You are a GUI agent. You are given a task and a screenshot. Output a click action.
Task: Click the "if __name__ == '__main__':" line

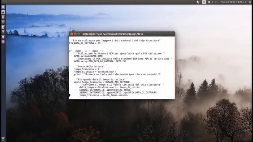[86, 51]
